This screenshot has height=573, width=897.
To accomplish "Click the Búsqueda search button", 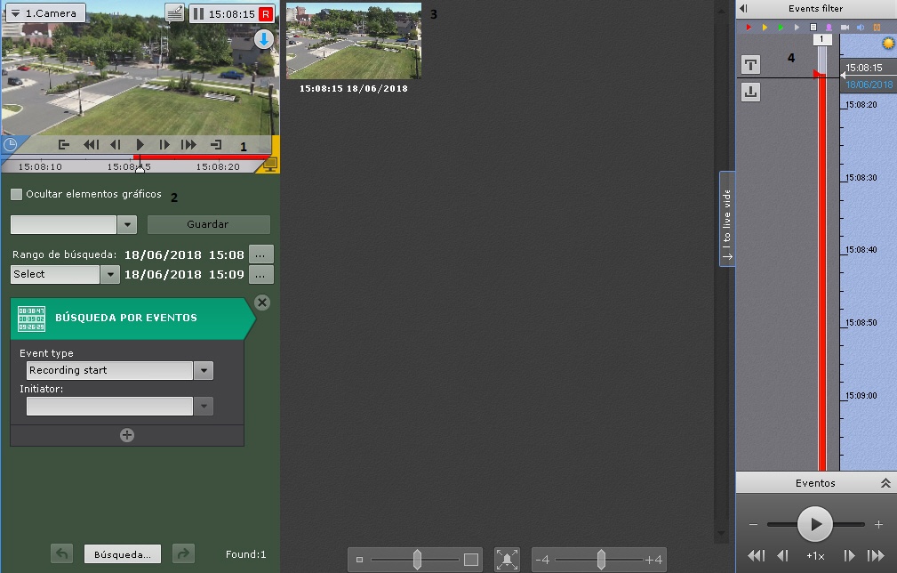I will coord(123,553).
